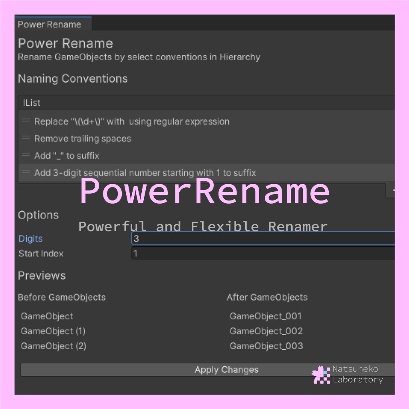Grab drag handle of Replace regex row
The height and width of the screenshot is (409, 409).
pyautogui.click(x=26, y=121)
